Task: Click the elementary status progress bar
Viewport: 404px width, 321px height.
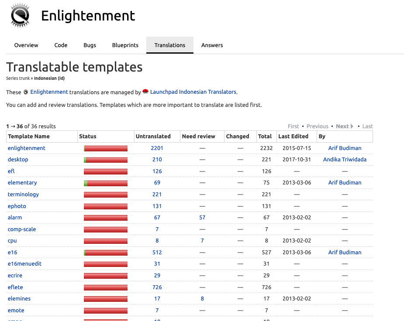Action: click(106, 183)
